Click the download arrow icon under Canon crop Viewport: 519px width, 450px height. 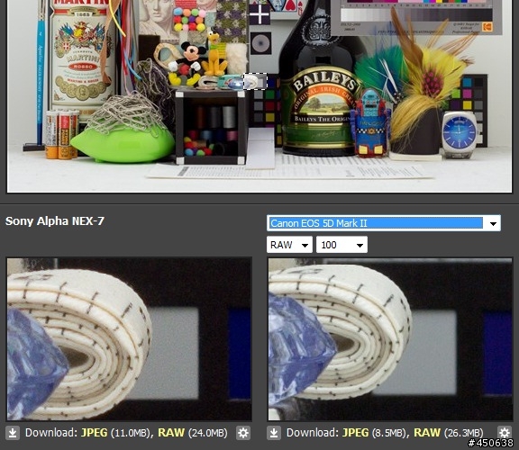point(274,433)
